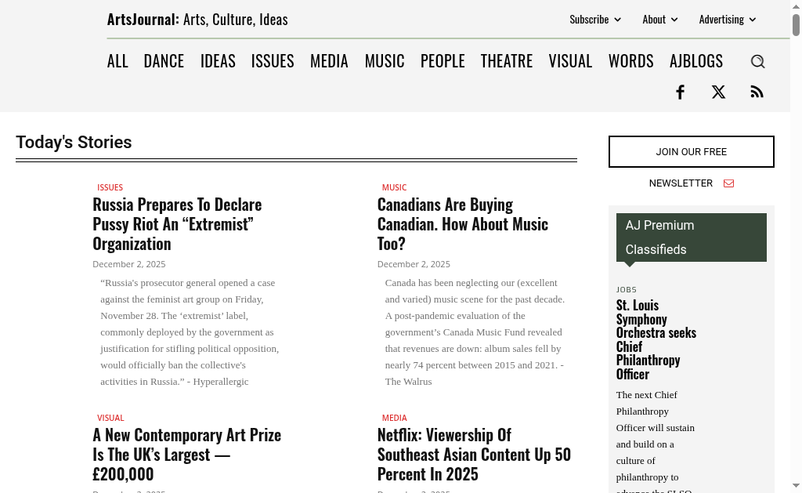Select AJBLOGS in the navigation bar
The image size is (802, 493).
pos(695,61)
